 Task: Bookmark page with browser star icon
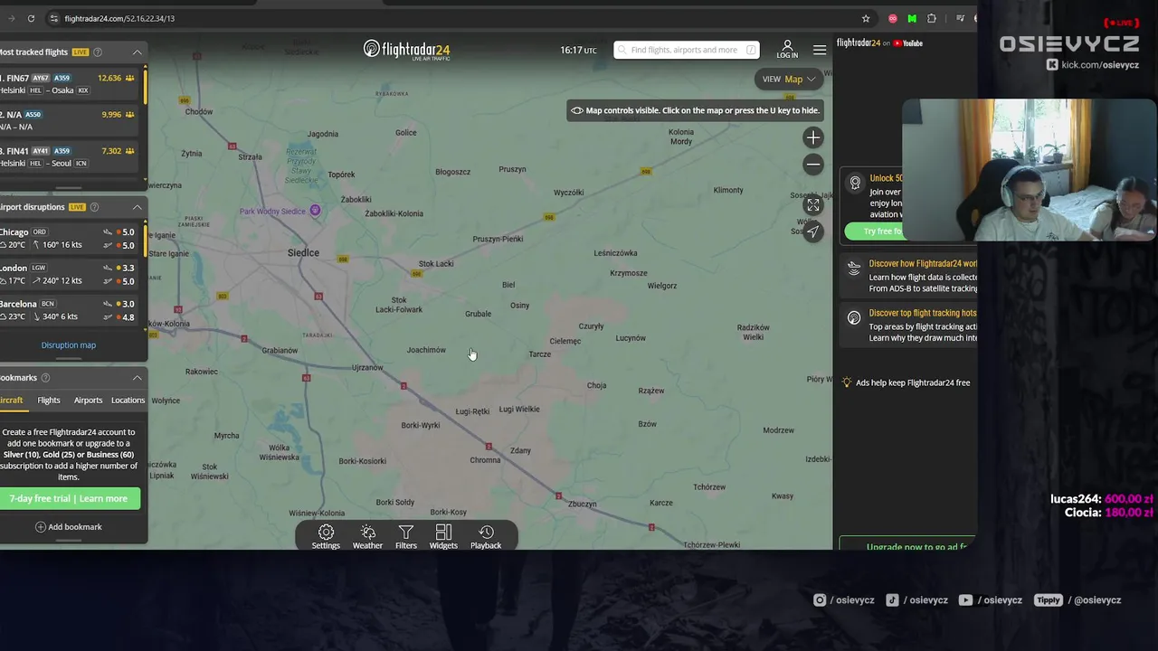coord(866,18)
